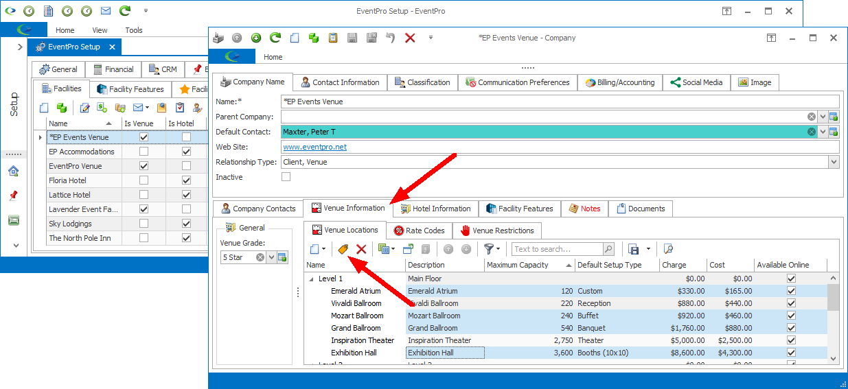Click the clipboard paste icon in Company toolbar
Screen dimensions: 848x389
coord(333,38)
